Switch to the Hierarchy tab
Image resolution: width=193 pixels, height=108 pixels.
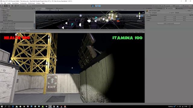point(5,8)
